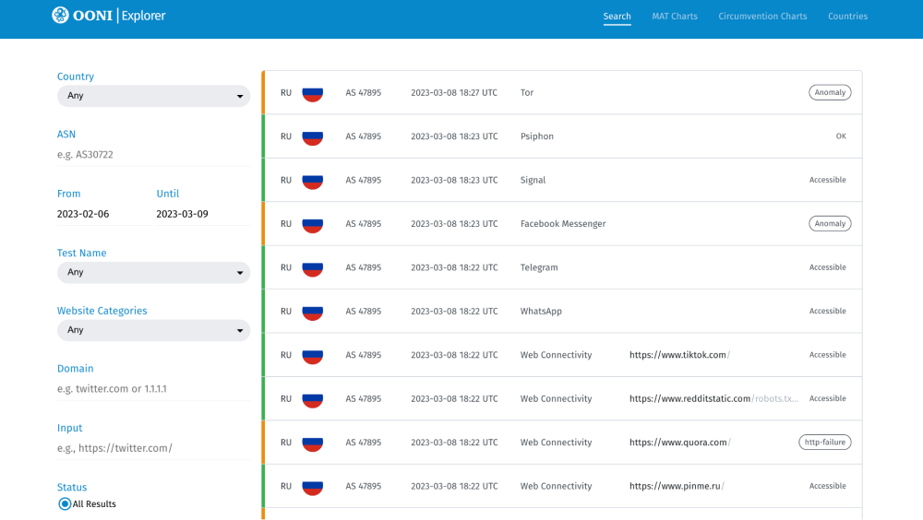923x520 pixels.
Task: Open the tiktok.com measurement link
Action: (x=678, y=355)
